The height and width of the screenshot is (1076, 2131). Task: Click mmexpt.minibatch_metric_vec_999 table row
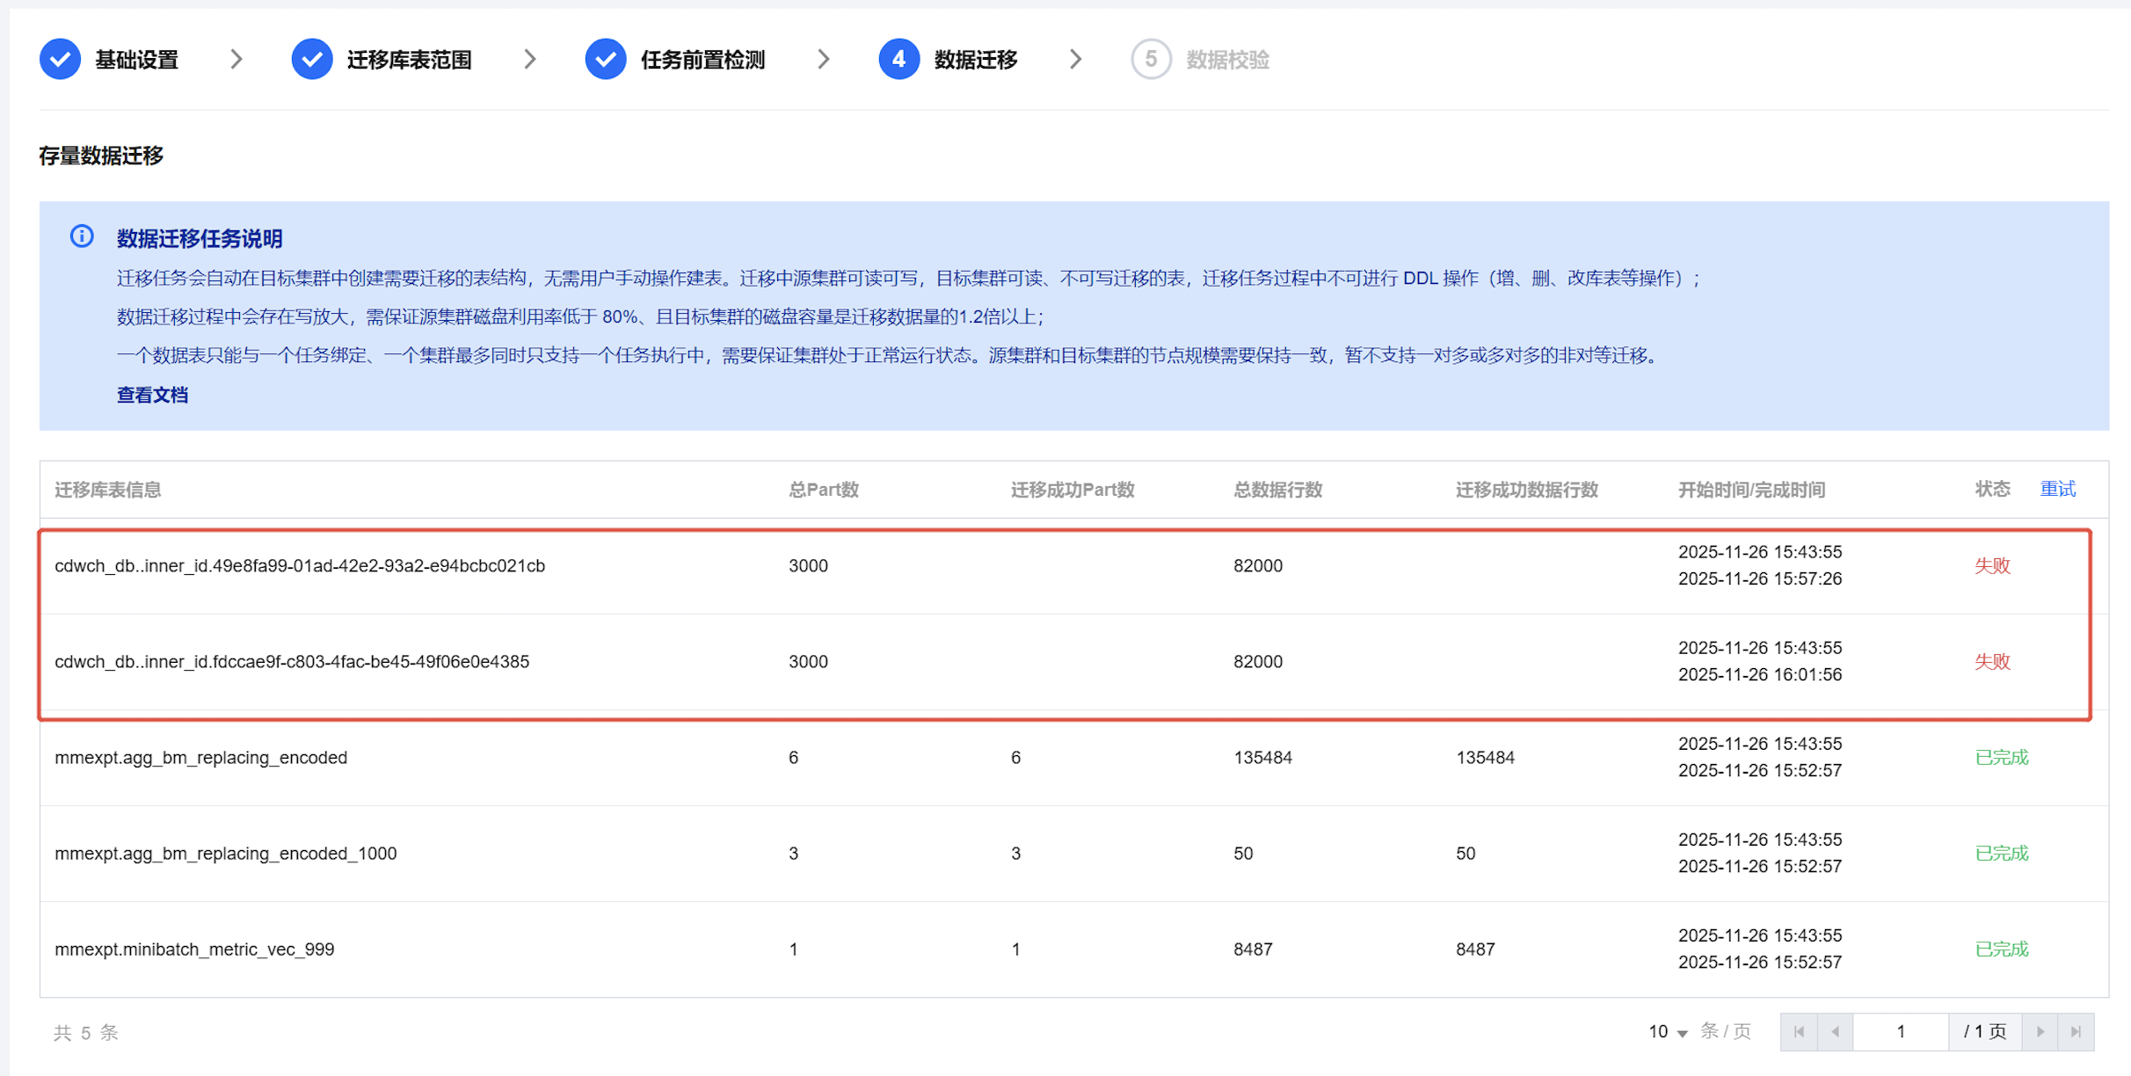click(x=194, y=949)
